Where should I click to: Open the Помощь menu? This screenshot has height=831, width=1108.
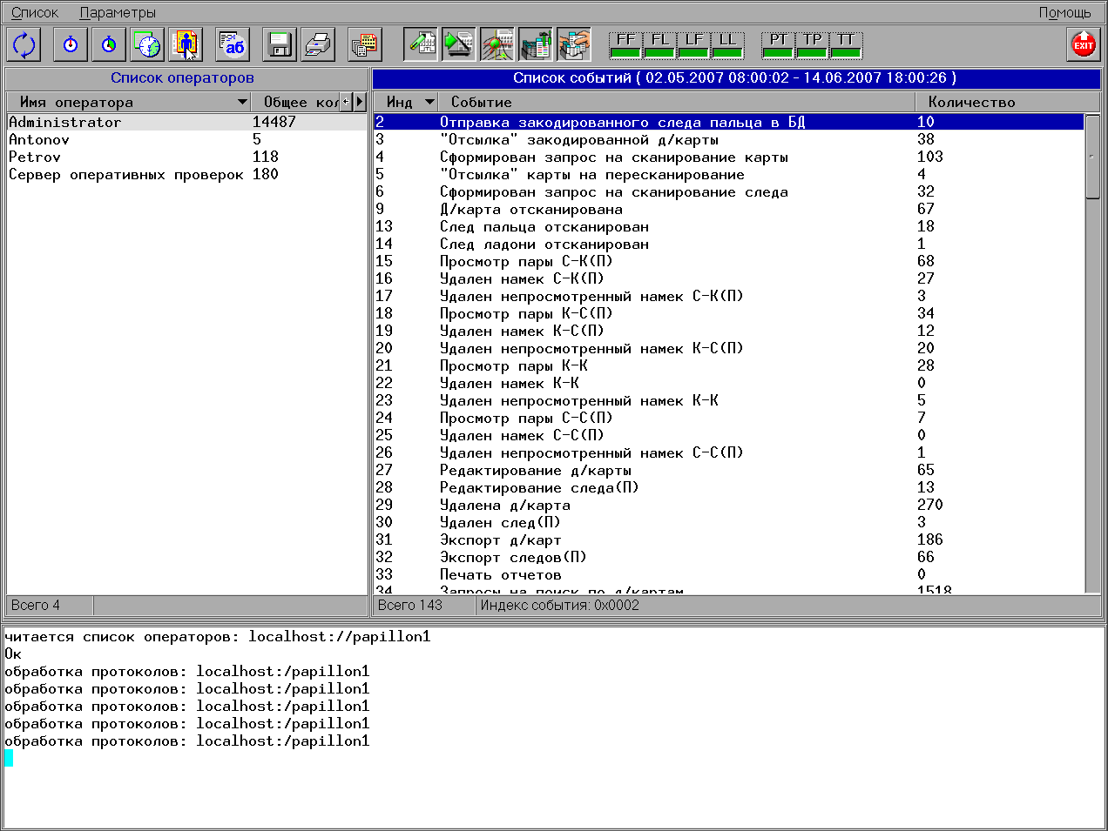[x=1064, y=12]
